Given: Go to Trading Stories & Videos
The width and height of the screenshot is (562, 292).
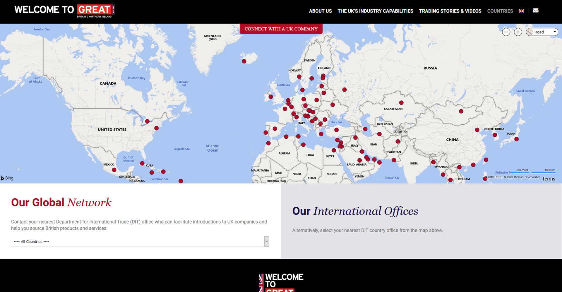Looking at the screenshot, I should pos(450,11).
